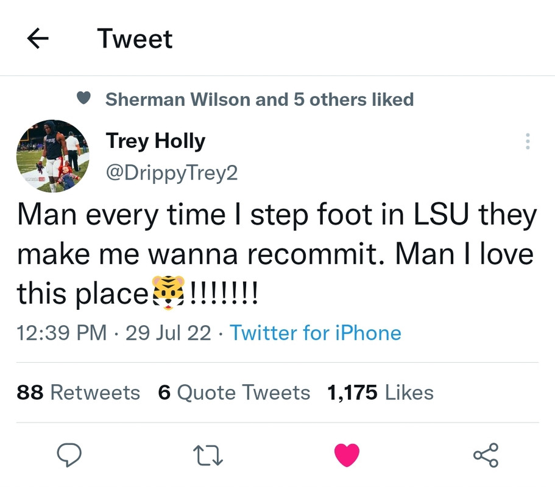Click the 12:39 PM timestamp

[x=61, y=333]
